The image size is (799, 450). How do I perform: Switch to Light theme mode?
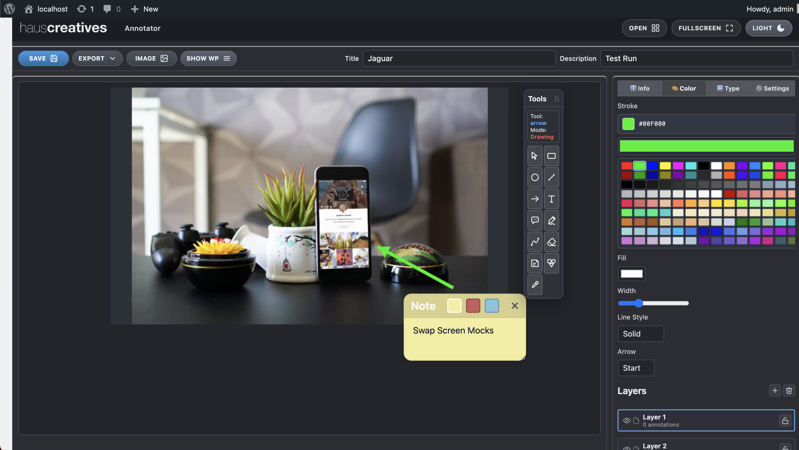768,28
